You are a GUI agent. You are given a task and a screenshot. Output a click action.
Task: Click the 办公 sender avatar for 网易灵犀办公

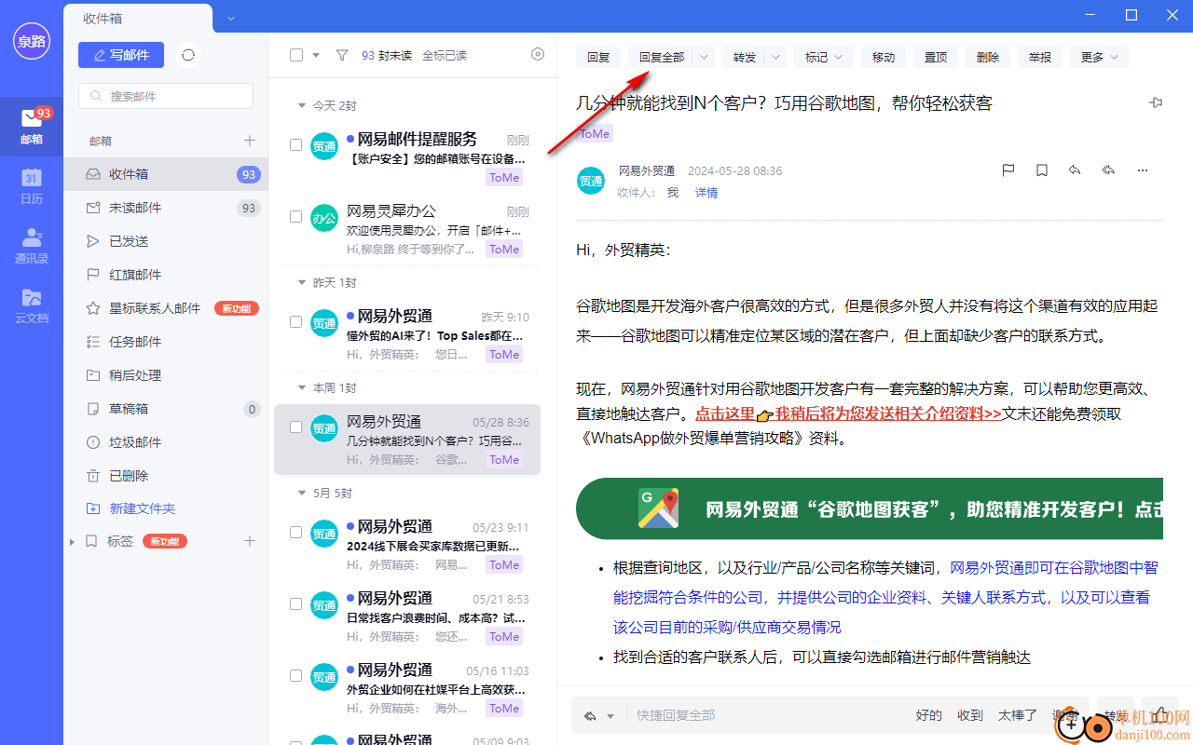pyautogui.click(x=324, y=218)
